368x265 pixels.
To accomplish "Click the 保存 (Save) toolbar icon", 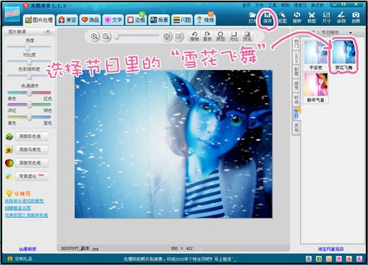I will pos(267,18).
